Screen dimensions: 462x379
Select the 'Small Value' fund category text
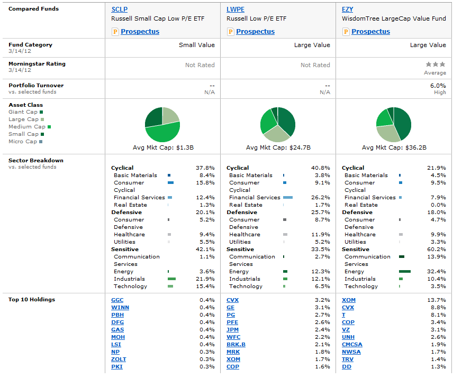(x=197, y=45)
